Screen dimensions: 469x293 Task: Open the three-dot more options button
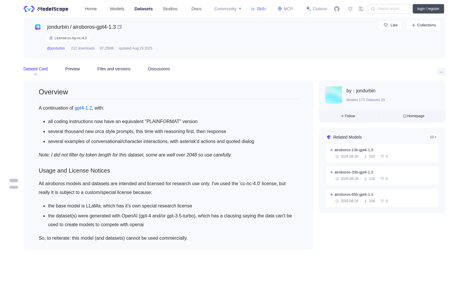(x=441, y=72)
